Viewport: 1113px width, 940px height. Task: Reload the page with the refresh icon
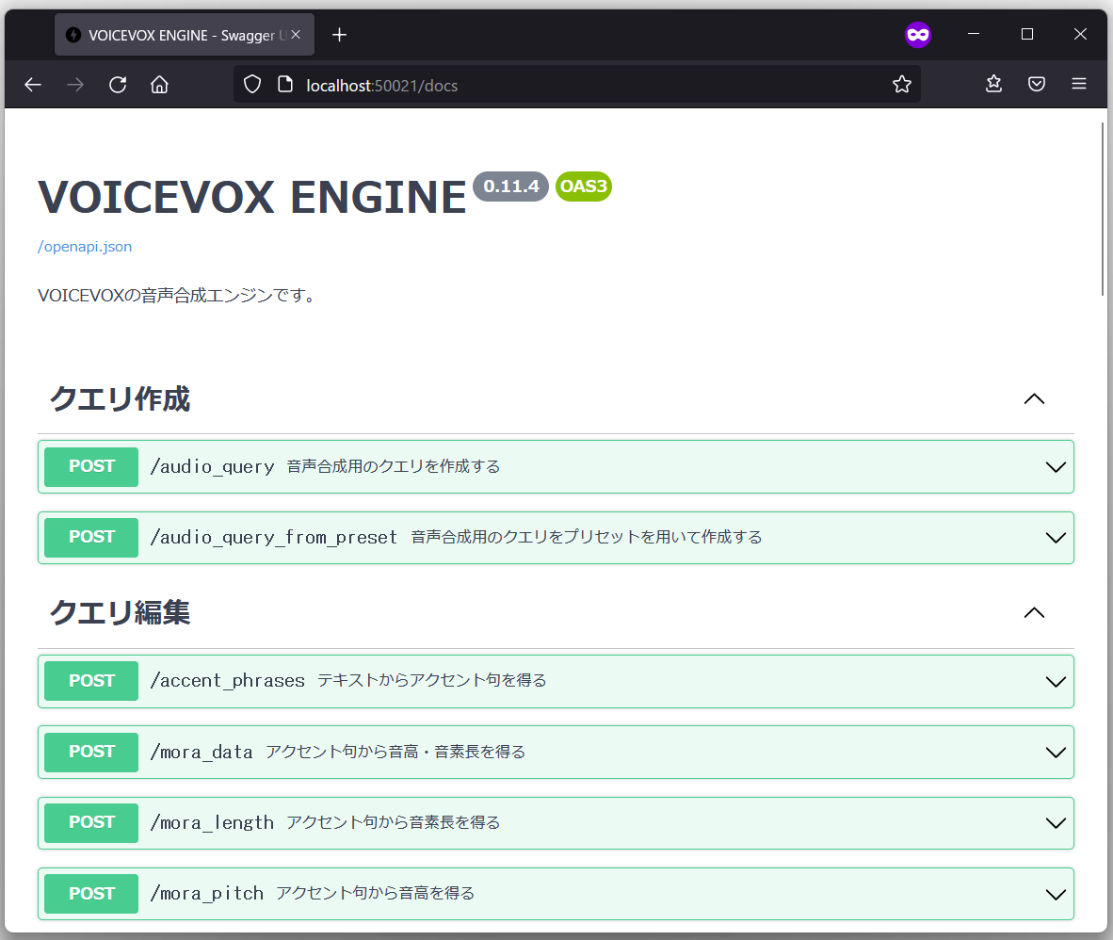[x=118, y=85]
